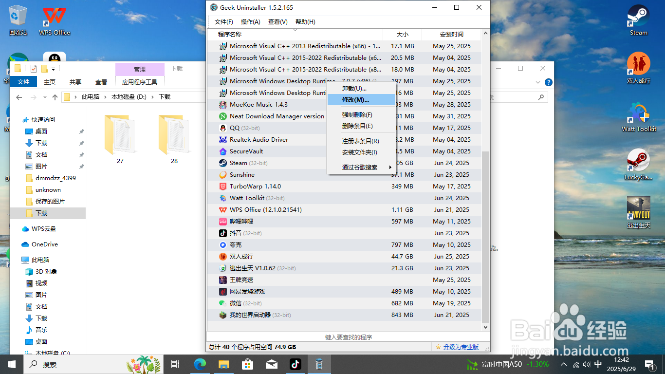Image resolution: width=665 pixels, height=374 pixels.
Task: Click 升级为专业版 link
Action: pyautogui.click(x=461, y=347)
